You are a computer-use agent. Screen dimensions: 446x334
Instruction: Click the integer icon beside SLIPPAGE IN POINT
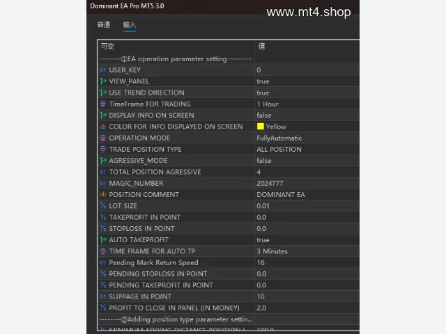coord(102,296)
